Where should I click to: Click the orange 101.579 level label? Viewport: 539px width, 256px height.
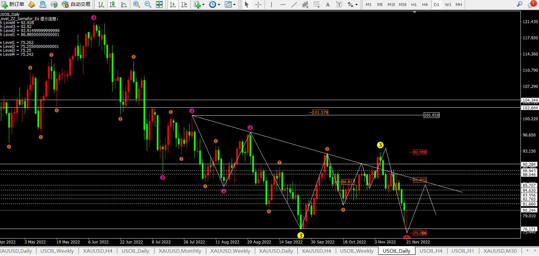click(320, 112)
